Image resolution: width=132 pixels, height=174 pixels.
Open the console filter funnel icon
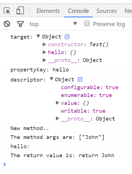point(20,24)
